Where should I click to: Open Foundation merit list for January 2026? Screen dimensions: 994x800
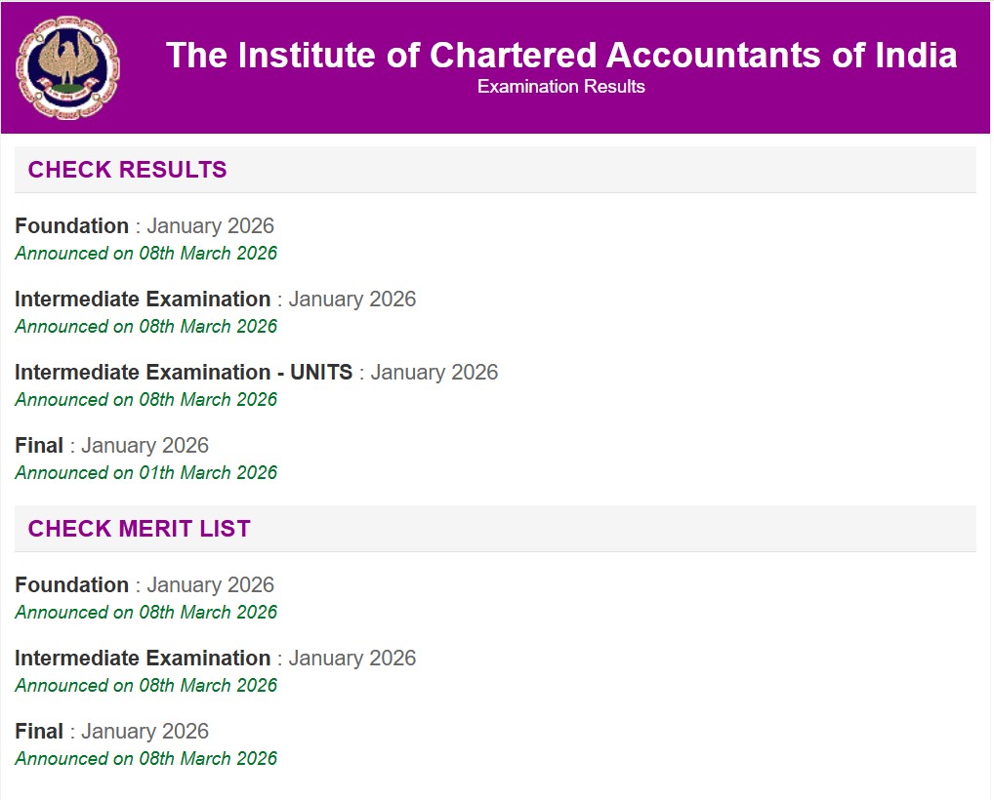click(145, 585)
